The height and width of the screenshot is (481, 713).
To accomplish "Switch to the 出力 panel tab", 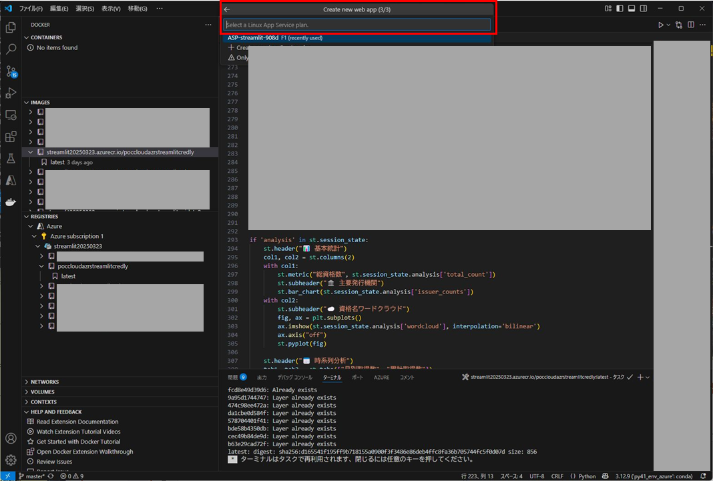I will tap(262, 378).
